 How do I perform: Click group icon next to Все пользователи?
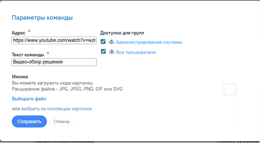tap(112, 52)
